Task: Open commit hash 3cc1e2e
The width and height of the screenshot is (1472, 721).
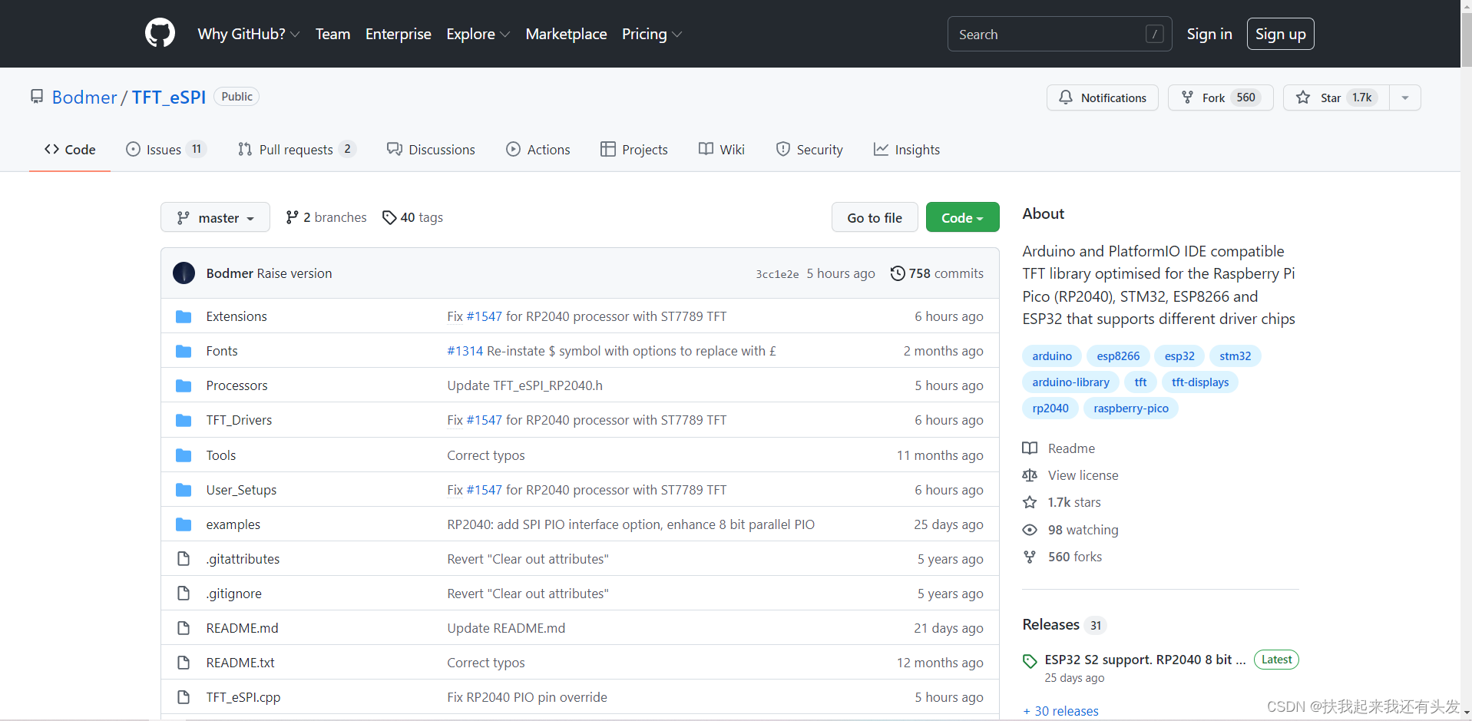Action: pos(777,274)
